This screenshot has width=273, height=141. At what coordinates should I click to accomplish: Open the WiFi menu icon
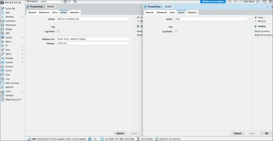(3, 13)
